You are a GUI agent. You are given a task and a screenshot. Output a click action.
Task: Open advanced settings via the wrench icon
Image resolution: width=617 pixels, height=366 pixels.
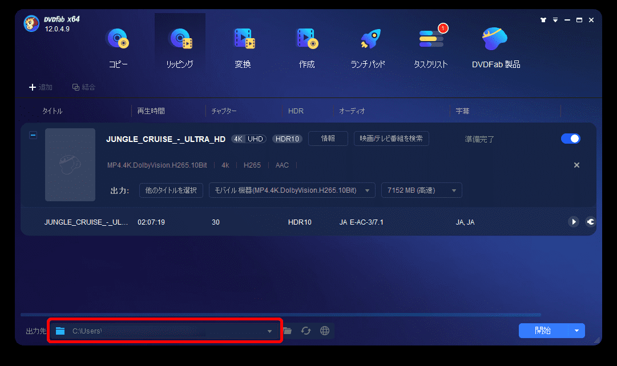590,222
